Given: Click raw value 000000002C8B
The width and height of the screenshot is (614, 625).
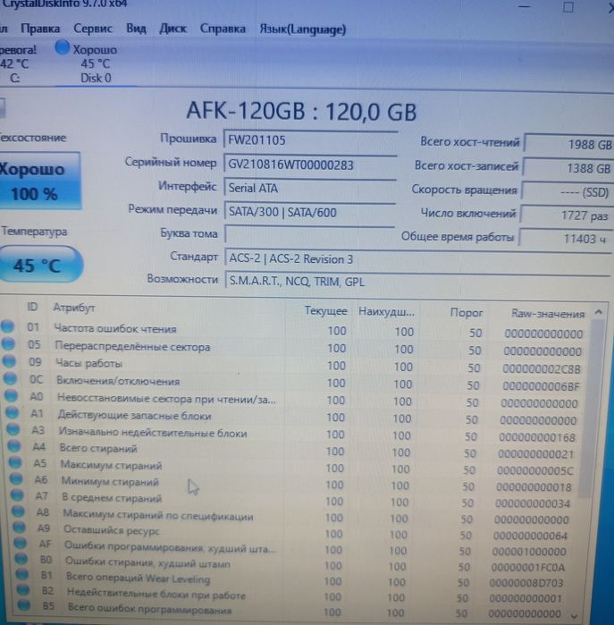Looking at the screenshot, I should [x=542, y=368].
